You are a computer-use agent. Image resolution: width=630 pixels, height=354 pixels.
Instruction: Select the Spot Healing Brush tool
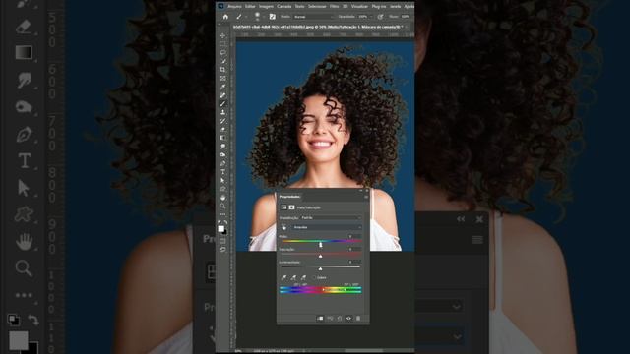pyautogui.click(x=222, y=95)
